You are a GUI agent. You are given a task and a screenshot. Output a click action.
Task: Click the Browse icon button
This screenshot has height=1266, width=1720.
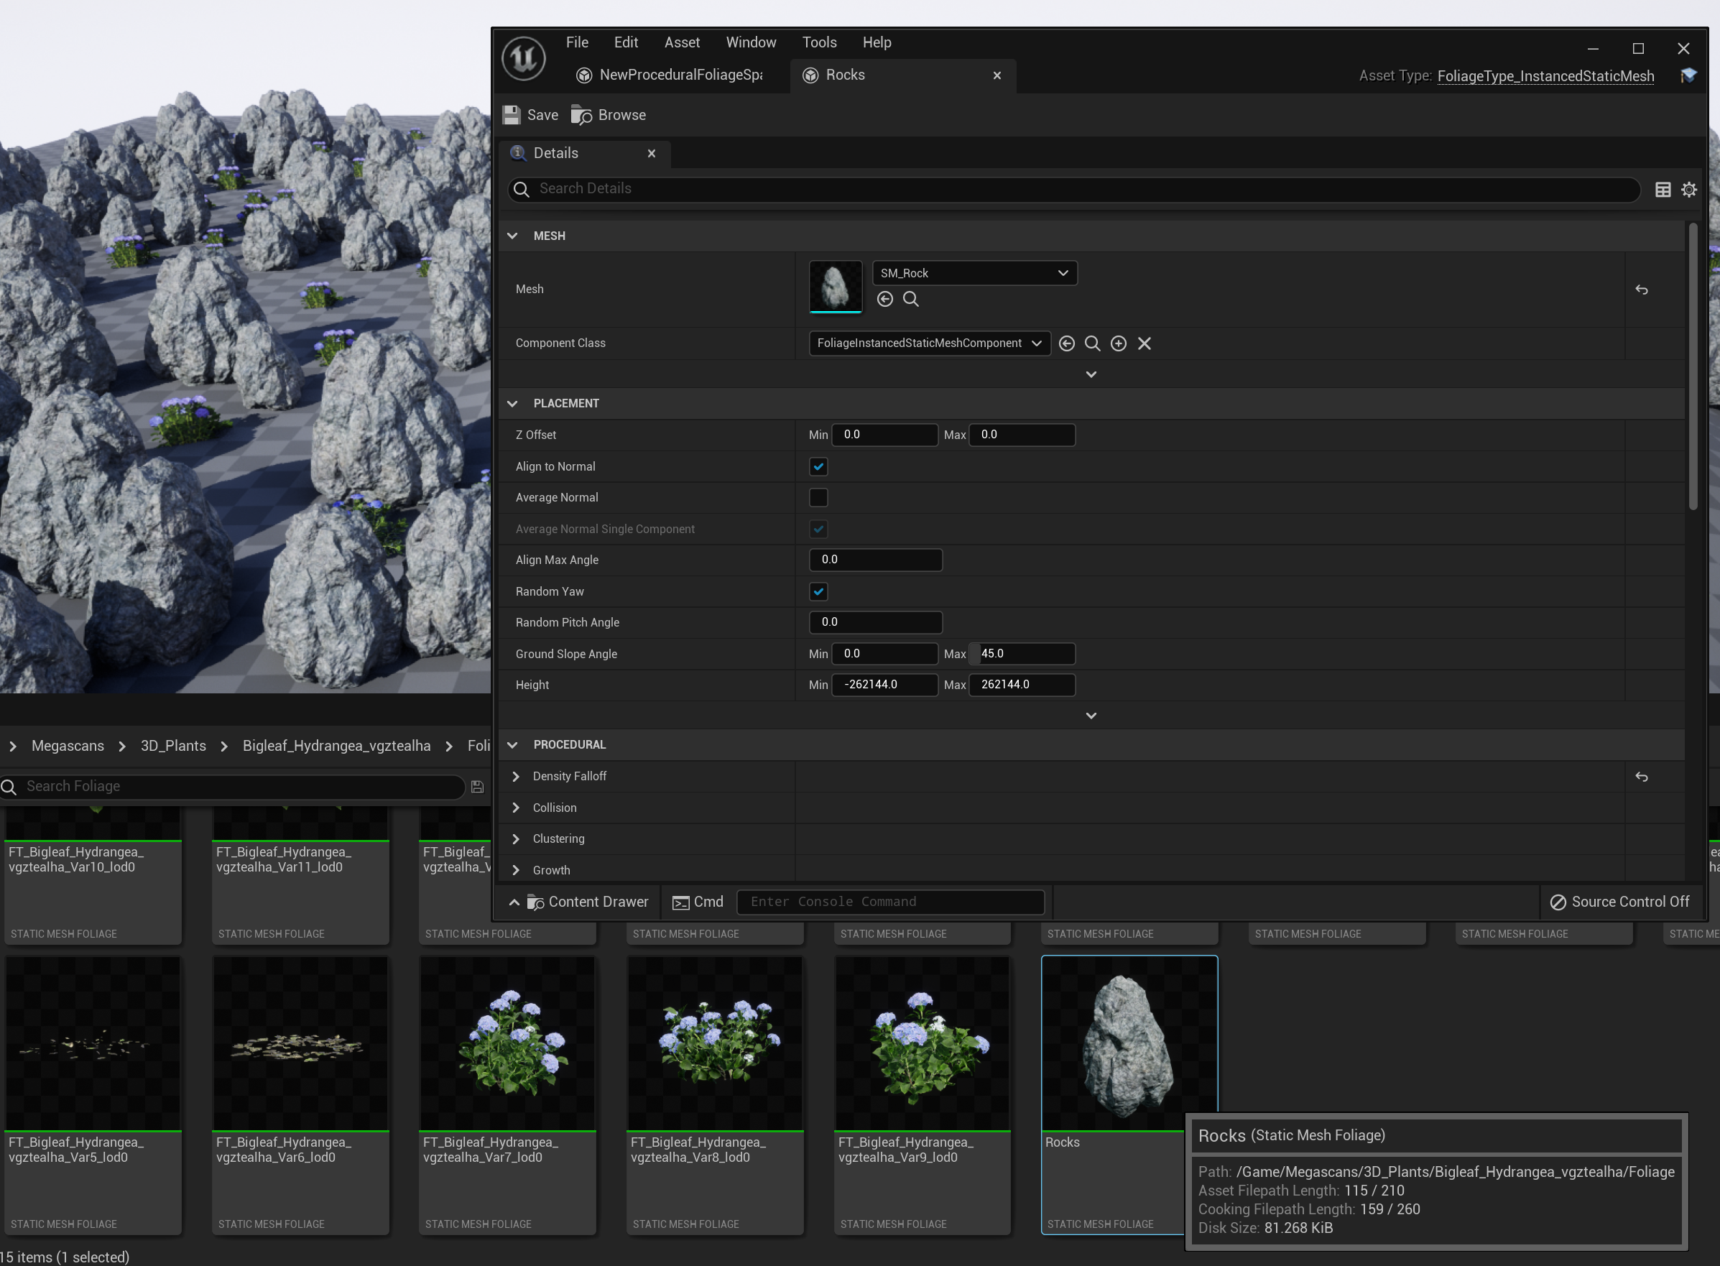[581, 115]
